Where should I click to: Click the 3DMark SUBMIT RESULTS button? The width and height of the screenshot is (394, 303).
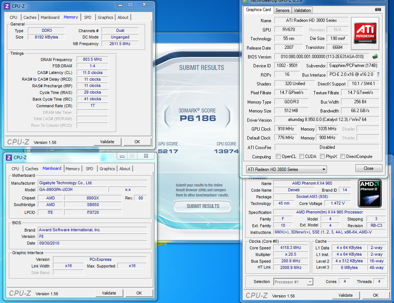point(203,206)
